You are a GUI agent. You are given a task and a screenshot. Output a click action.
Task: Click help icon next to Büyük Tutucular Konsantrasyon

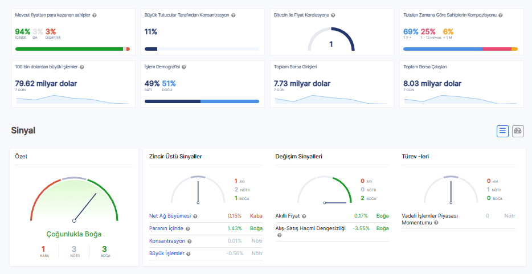point(234,15)
